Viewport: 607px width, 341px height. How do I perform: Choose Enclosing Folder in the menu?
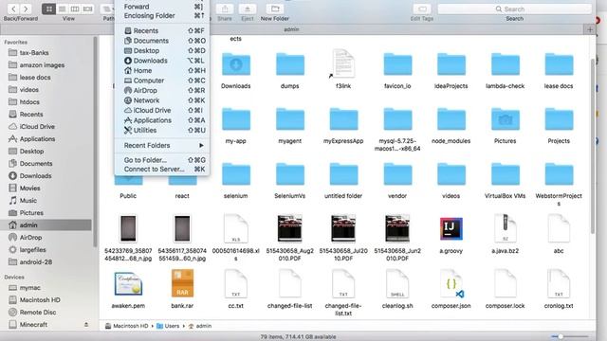tap(162, 16)
